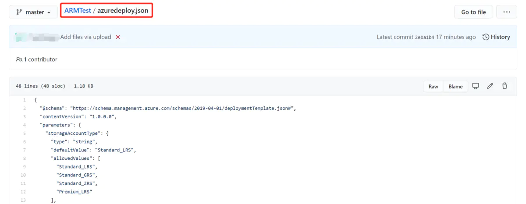Click the "Standard_ZRS" value
Screen dimensions: 526x204
click(77, 183)
